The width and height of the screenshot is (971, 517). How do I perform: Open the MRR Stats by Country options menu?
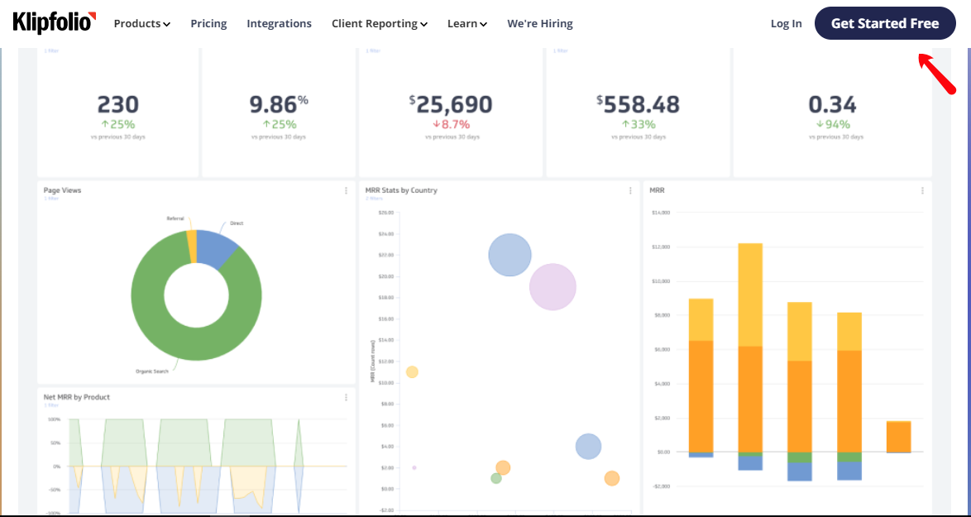click(630, 191)
